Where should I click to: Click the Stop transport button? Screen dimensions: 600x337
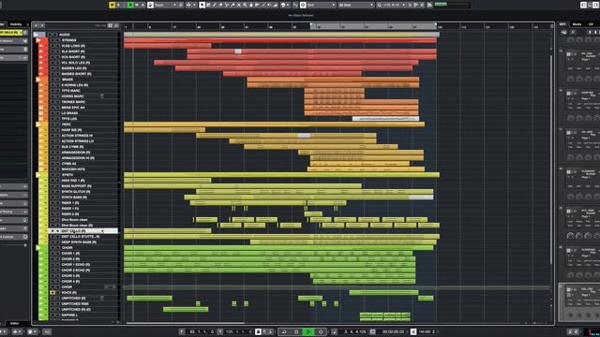pyautogui.click(x=296, y=331)
